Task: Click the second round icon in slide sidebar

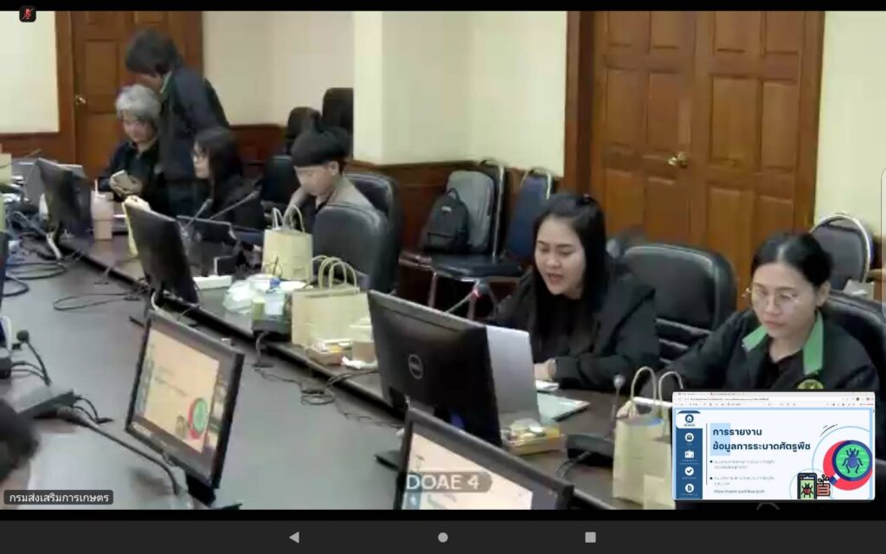Action: (689, 437)
